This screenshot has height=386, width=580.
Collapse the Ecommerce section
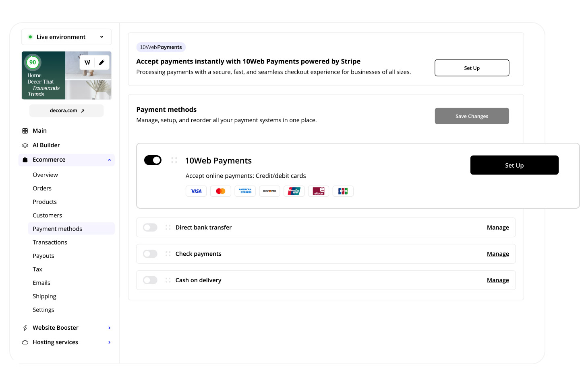click(x=109, y=160)
